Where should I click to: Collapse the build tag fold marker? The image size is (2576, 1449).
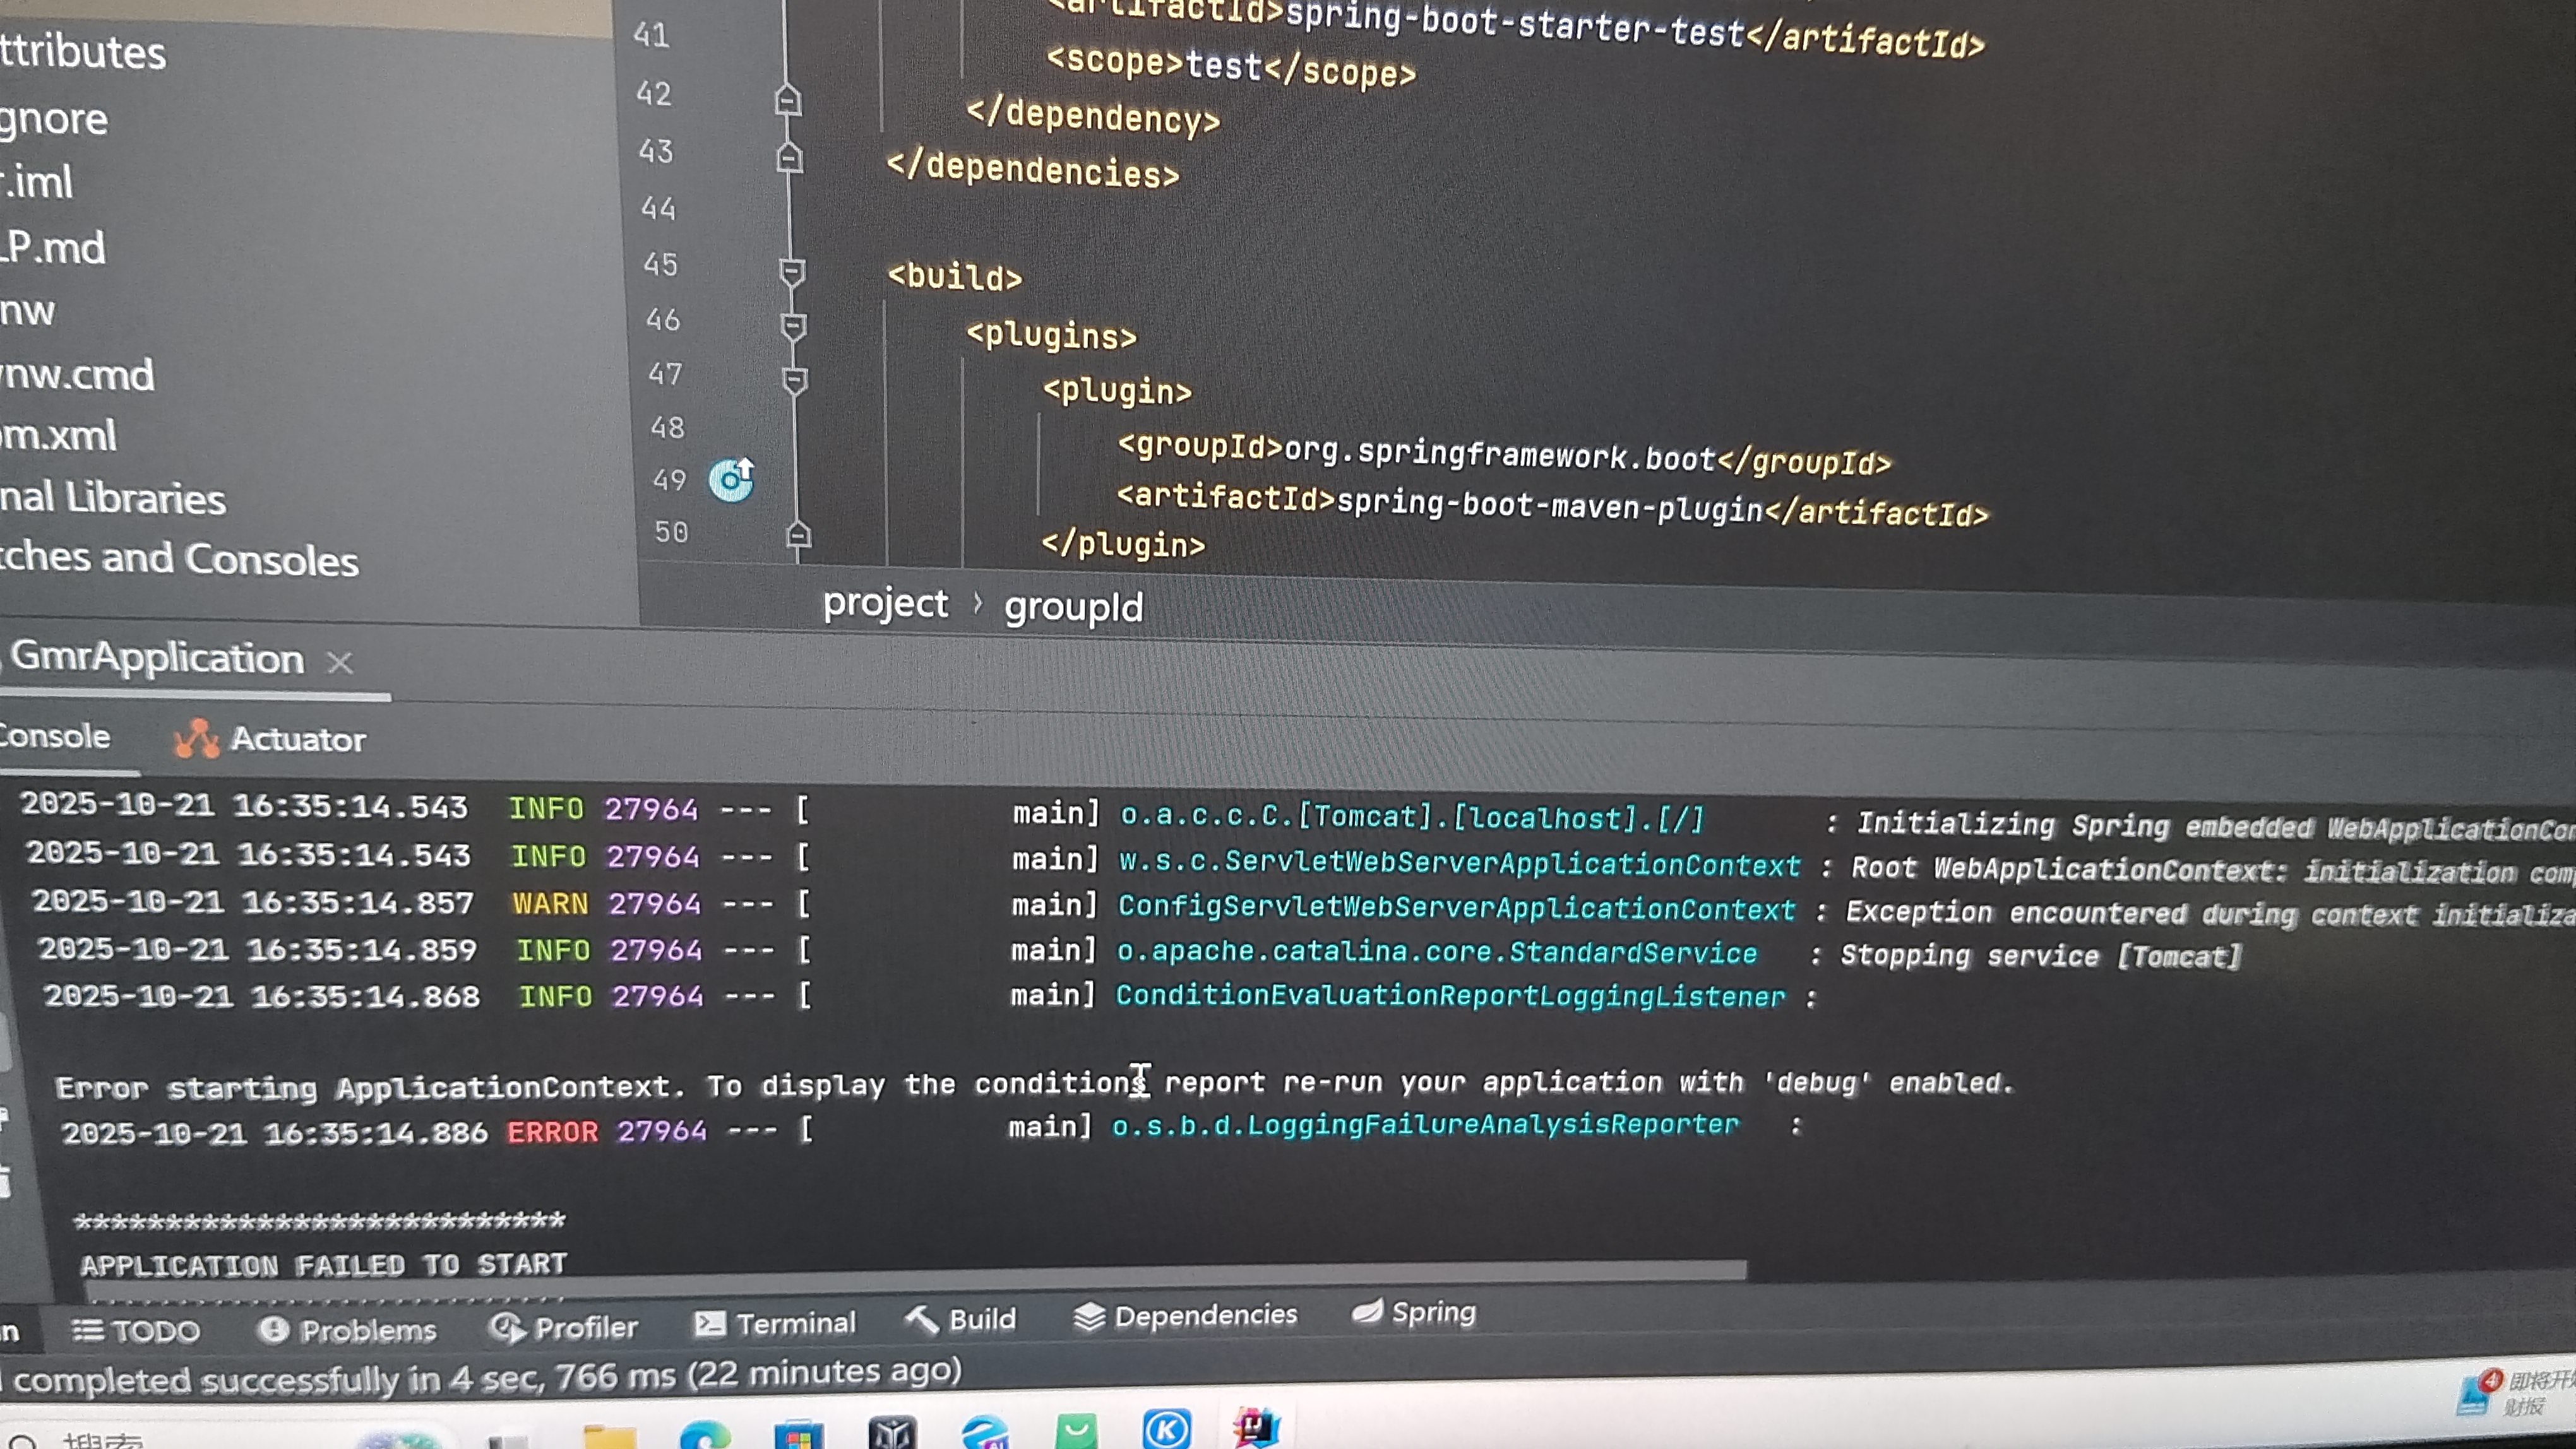791,272
